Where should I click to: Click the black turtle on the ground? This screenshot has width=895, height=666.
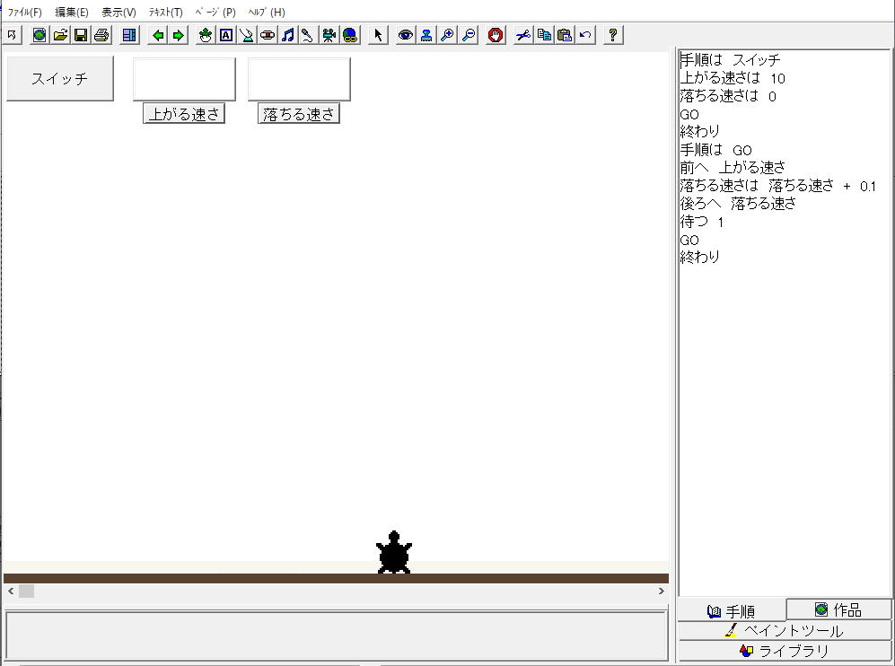(x=393, y=554)
